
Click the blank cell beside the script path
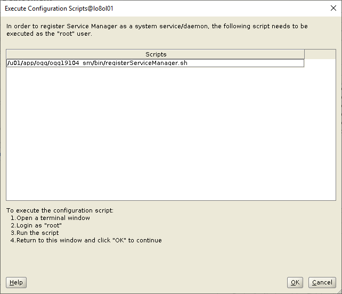coord(320,63)
